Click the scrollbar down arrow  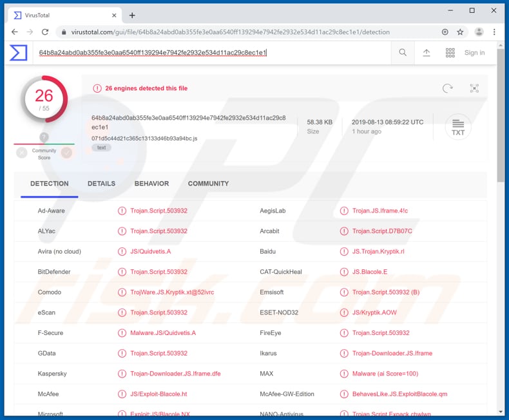(500, 412)
